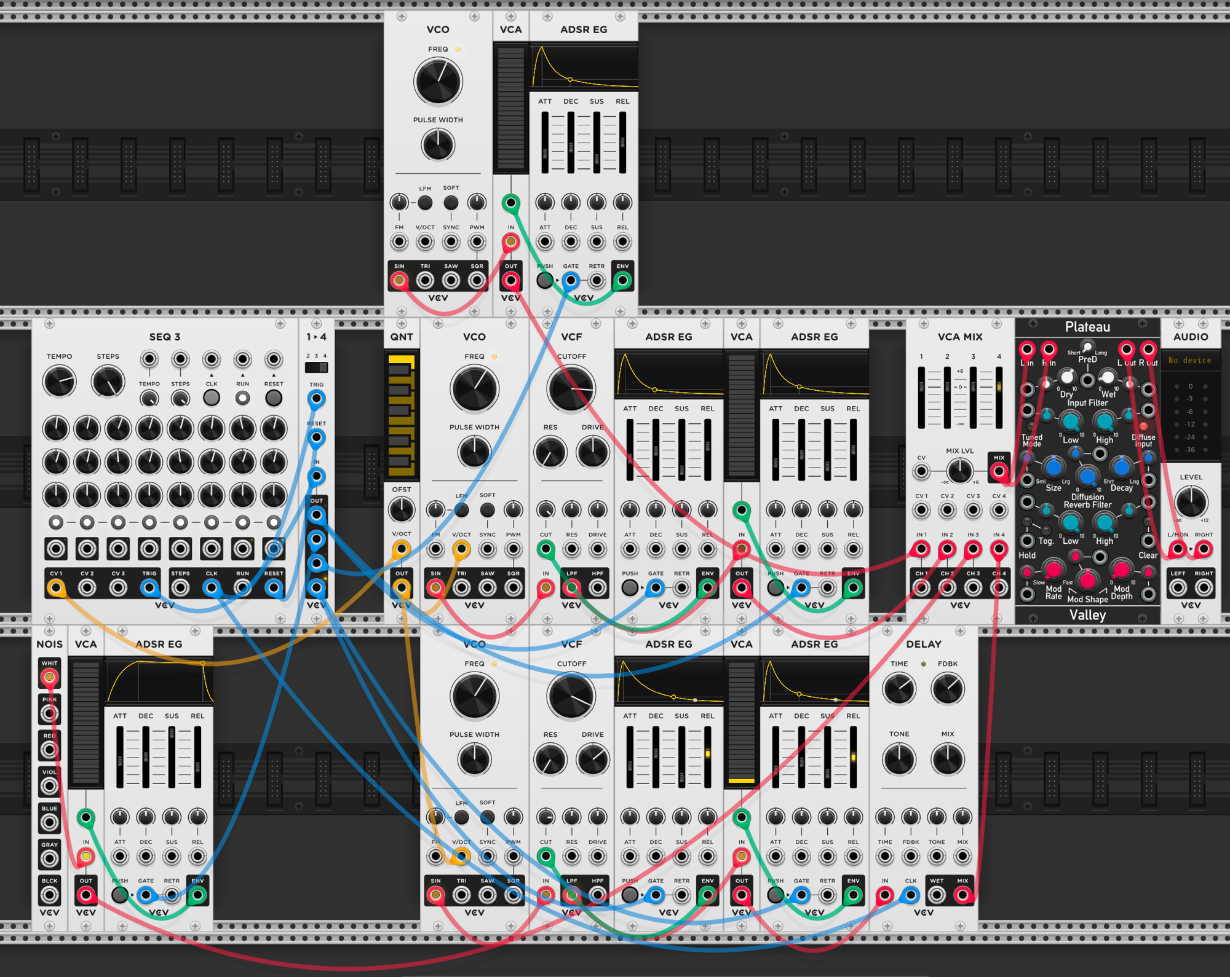Click the NOIS module PINK output jack
The image size is (1230, 977).
(49, 713)
